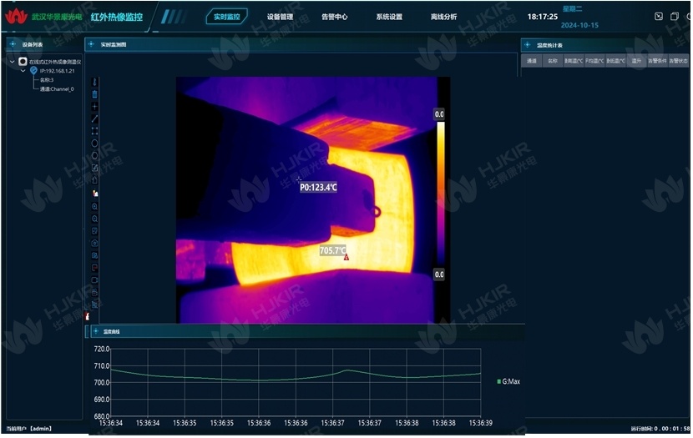Select the circle region tool

pos(94,143)
